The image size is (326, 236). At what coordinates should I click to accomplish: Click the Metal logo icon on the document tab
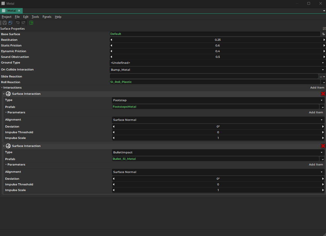(4, 11)
